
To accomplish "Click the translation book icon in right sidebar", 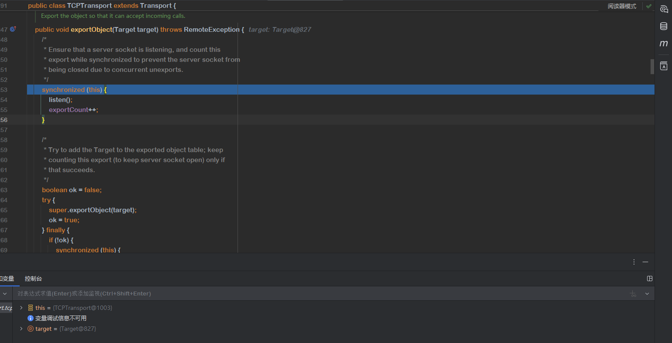I will coord(664,66).
